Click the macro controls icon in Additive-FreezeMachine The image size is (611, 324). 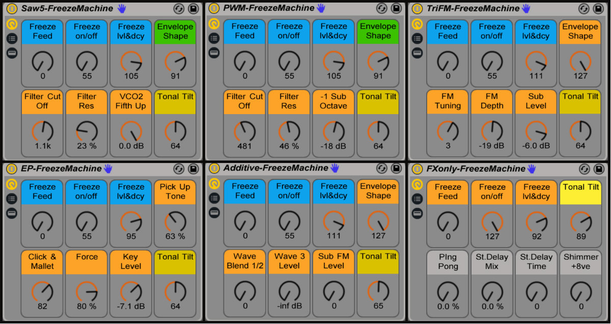click(214, 184)
